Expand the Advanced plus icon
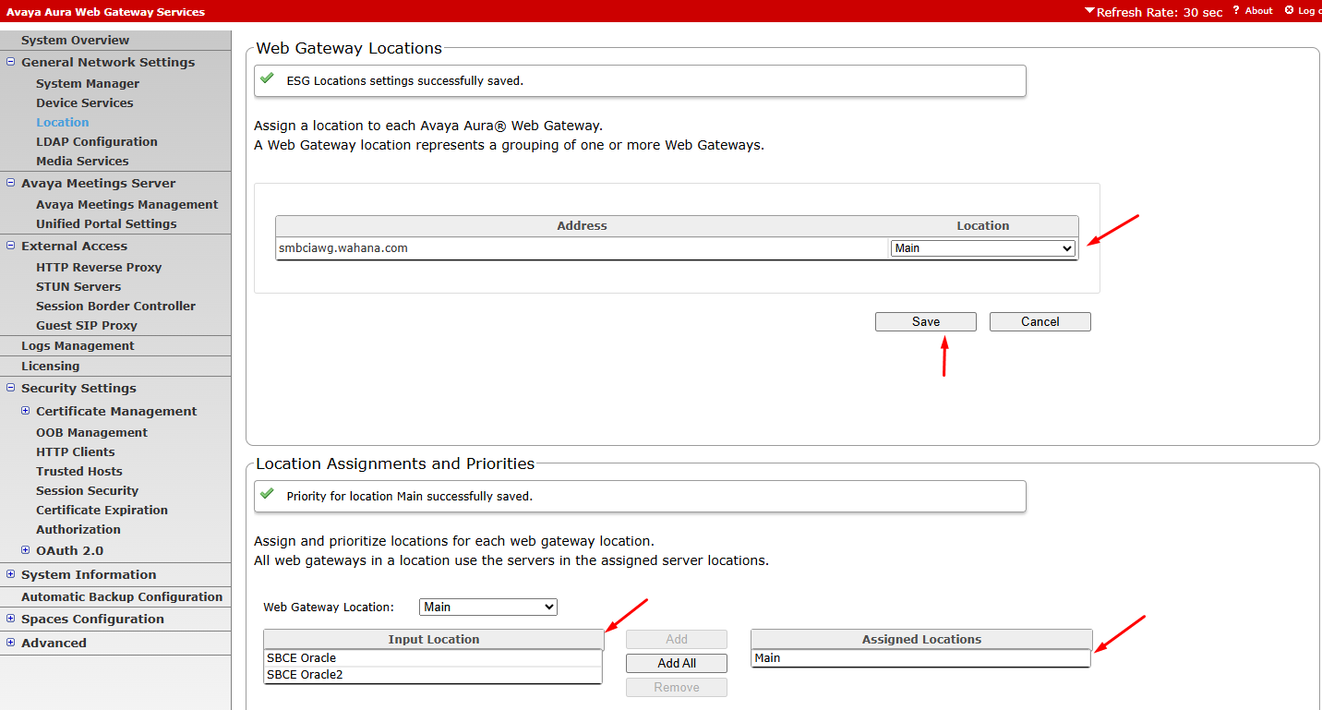 click(11, 643)
